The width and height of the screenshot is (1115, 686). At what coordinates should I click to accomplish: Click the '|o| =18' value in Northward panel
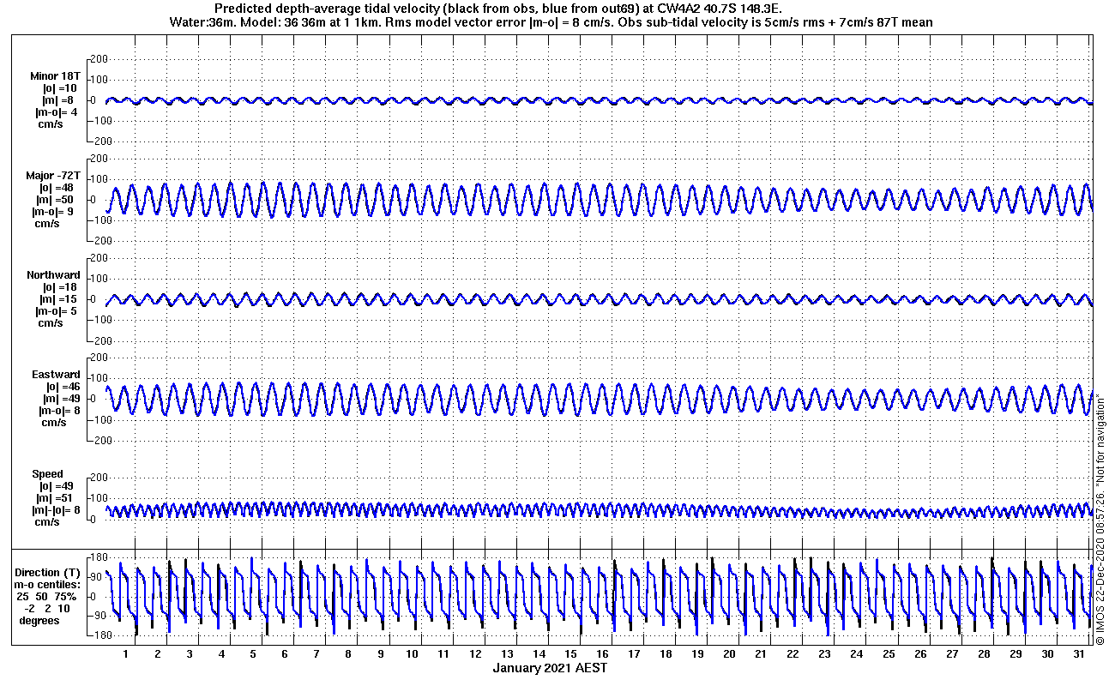pyautogui.click(x=59, y=287)
